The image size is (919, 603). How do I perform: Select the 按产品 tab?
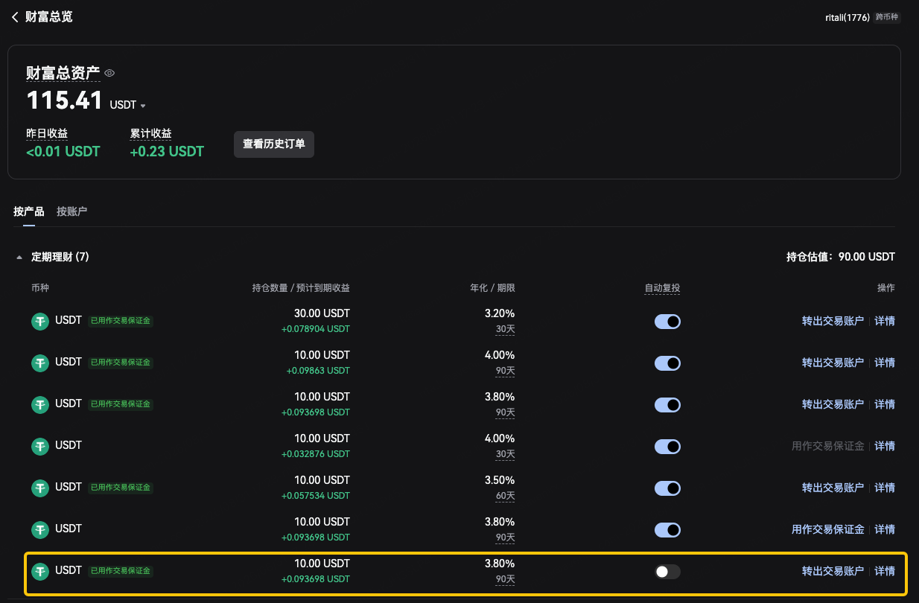[28, 211]
